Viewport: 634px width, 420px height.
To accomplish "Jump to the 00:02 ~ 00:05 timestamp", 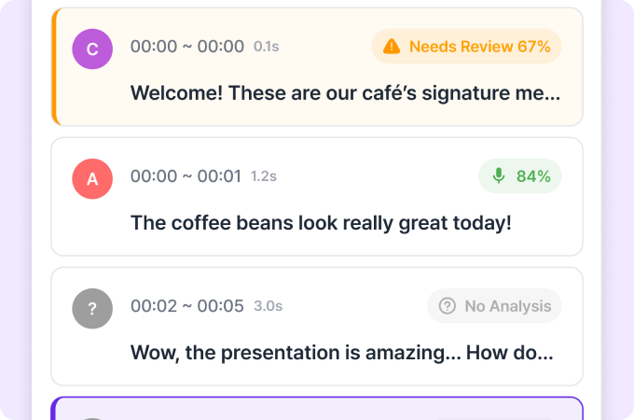I will [x=186, y=306].
